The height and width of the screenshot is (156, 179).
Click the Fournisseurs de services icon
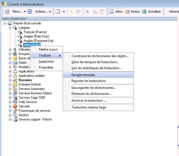coord(15,111)
